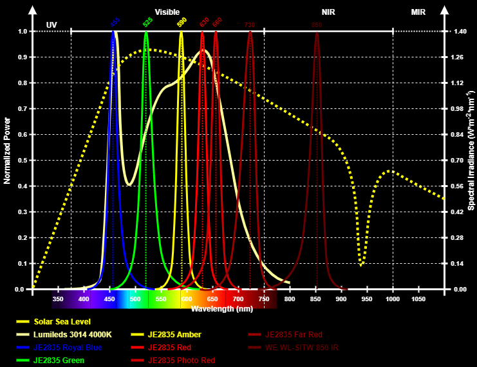
Task: Click the 630 peak wavelength label
Action: coord(204,22)
